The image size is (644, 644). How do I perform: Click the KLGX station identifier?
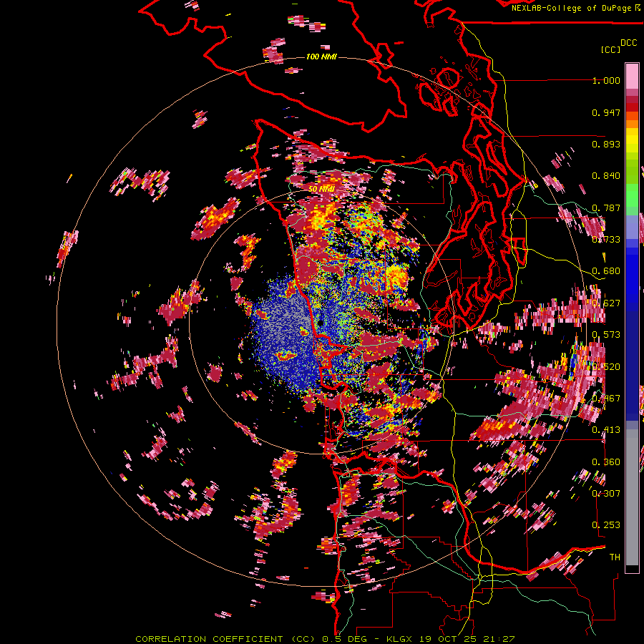click(x=401, y=639)
